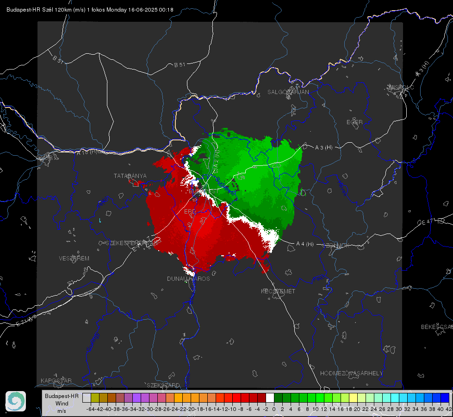Click the Budapest-HR Wind m/s legend label

coord(62,403)
